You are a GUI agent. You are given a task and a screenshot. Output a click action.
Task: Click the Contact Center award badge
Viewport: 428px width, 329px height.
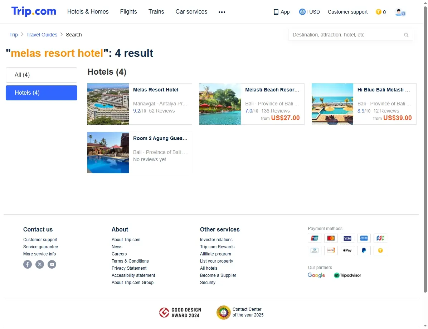240,312
